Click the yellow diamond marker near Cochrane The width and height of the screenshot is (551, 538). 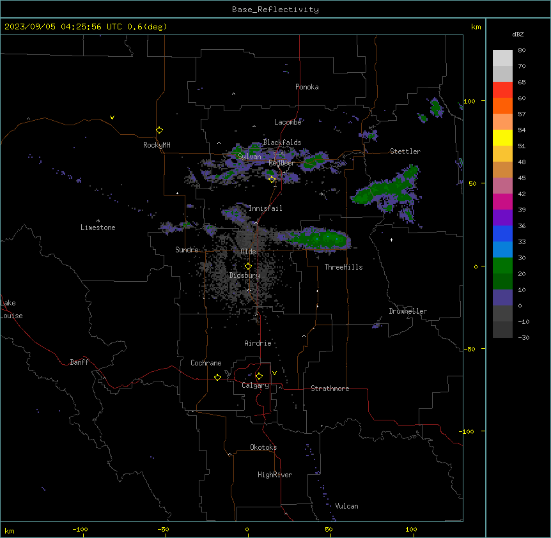[217, 377]
